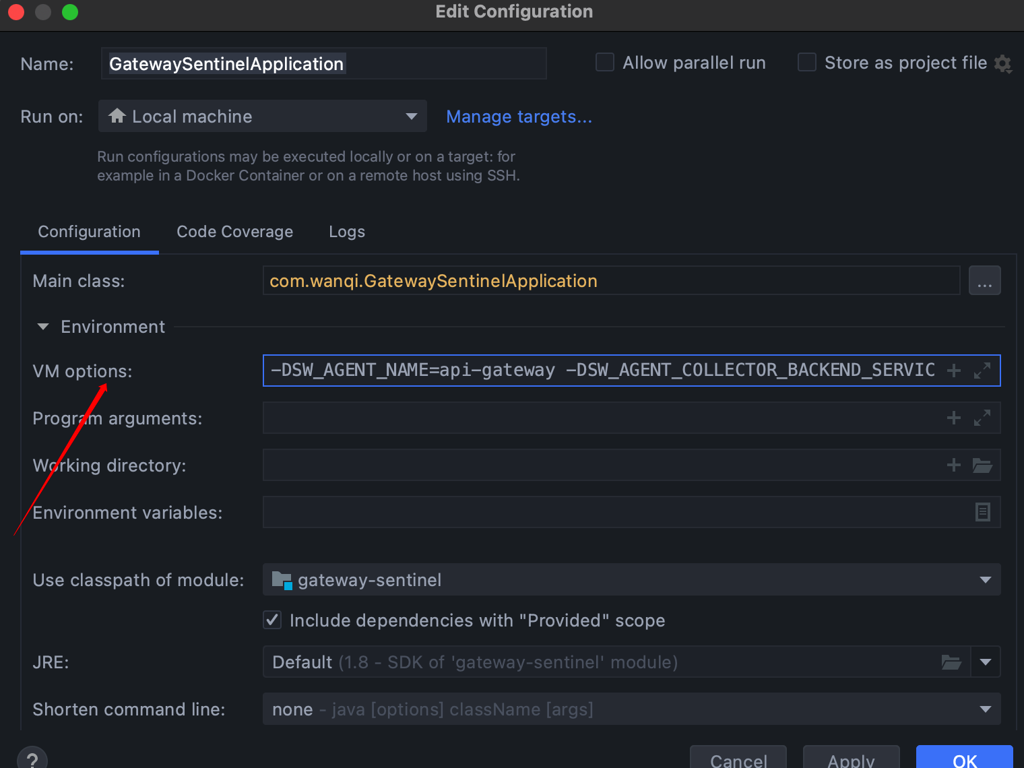Click the home icon in Run on selector
1024x768 pixels.
[117, 116]
